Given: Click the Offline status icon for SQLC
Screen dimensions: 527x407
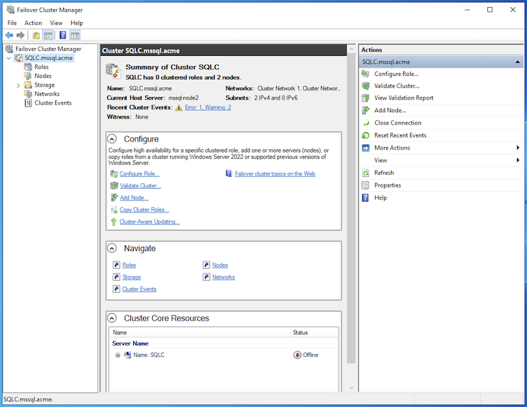Looking at the screenshot, I should click(297, 355).
